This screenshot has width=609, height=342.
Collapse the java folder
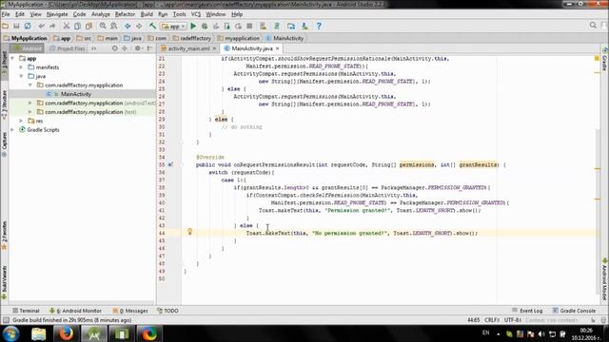pyautogui.click(x=21, y=76)
